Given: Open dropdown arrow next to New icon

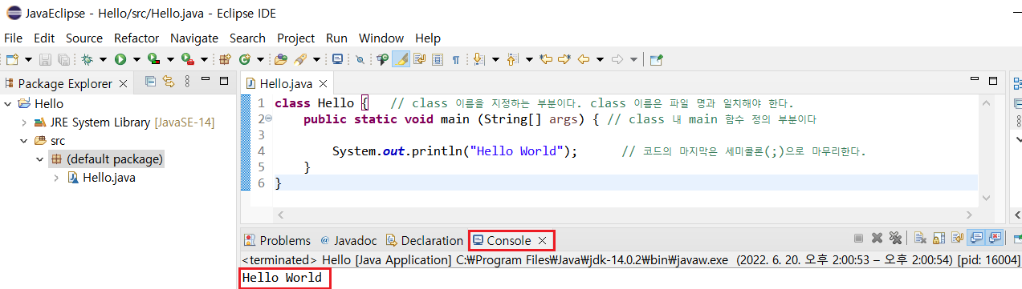Looking at the screenshot, I should (28, 59).
